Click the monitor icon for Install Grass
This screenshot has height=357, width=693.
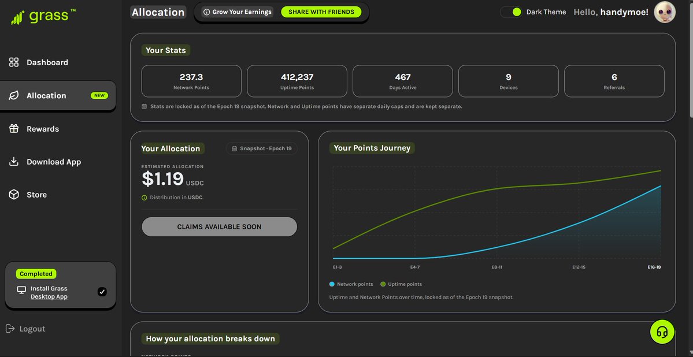21,290
